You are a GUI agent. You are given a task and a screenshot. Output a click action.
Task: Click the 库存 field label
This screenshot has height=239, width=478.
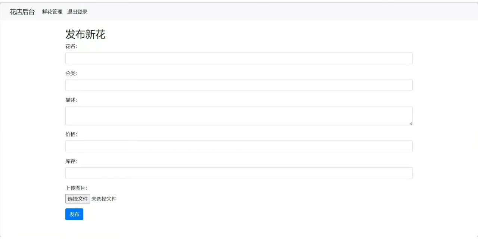(x=71, y=161)
